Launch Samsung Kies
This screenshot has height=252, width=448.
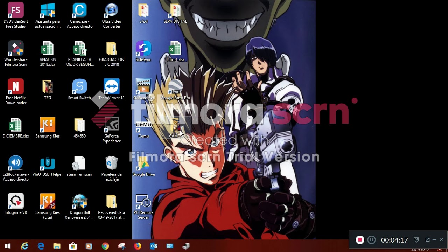point(48,128)
